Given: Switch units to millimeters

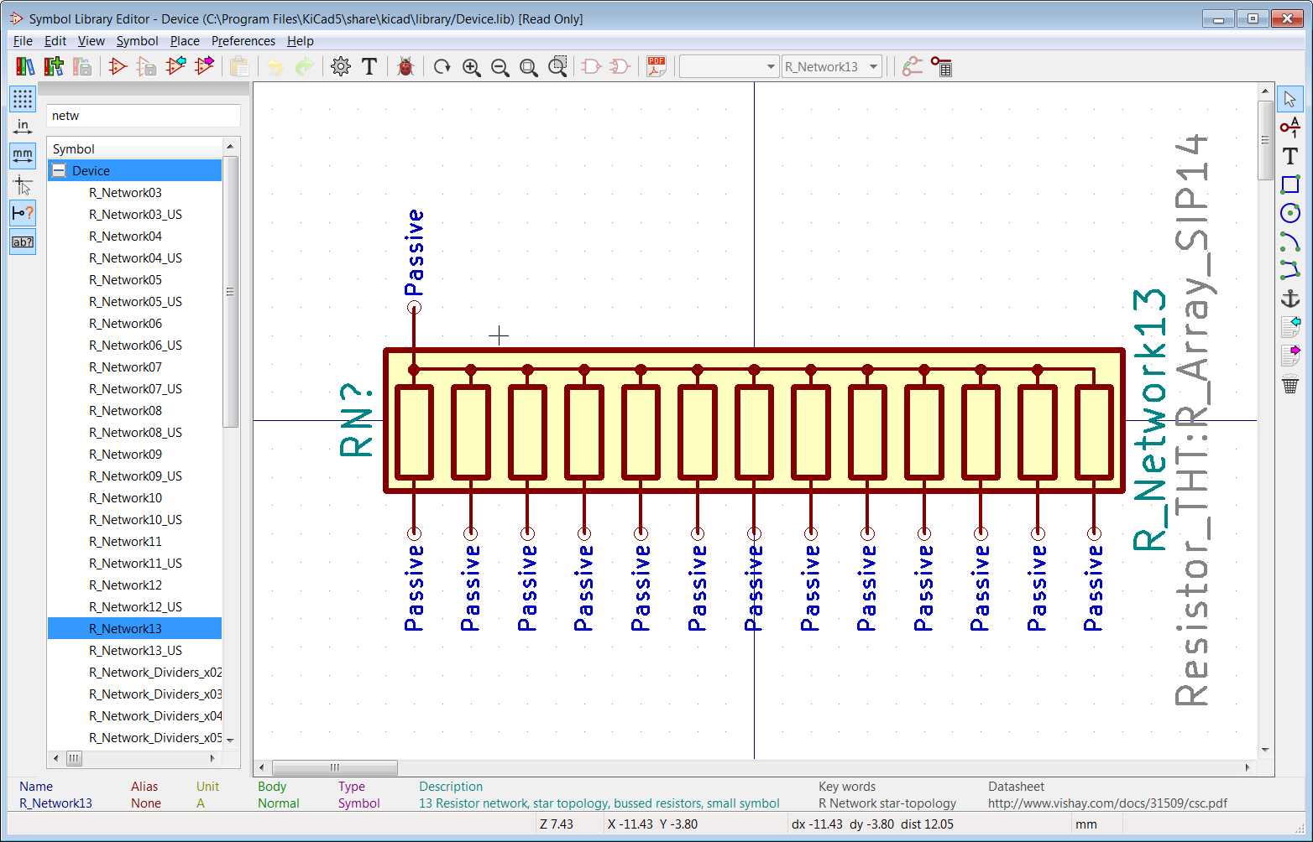Looking at the screenshot, I should 23,155.
